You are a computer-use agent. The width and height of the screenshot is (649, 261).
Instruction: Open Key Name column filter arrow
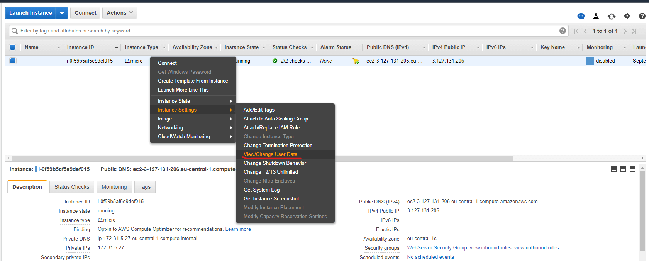[578, 47]
